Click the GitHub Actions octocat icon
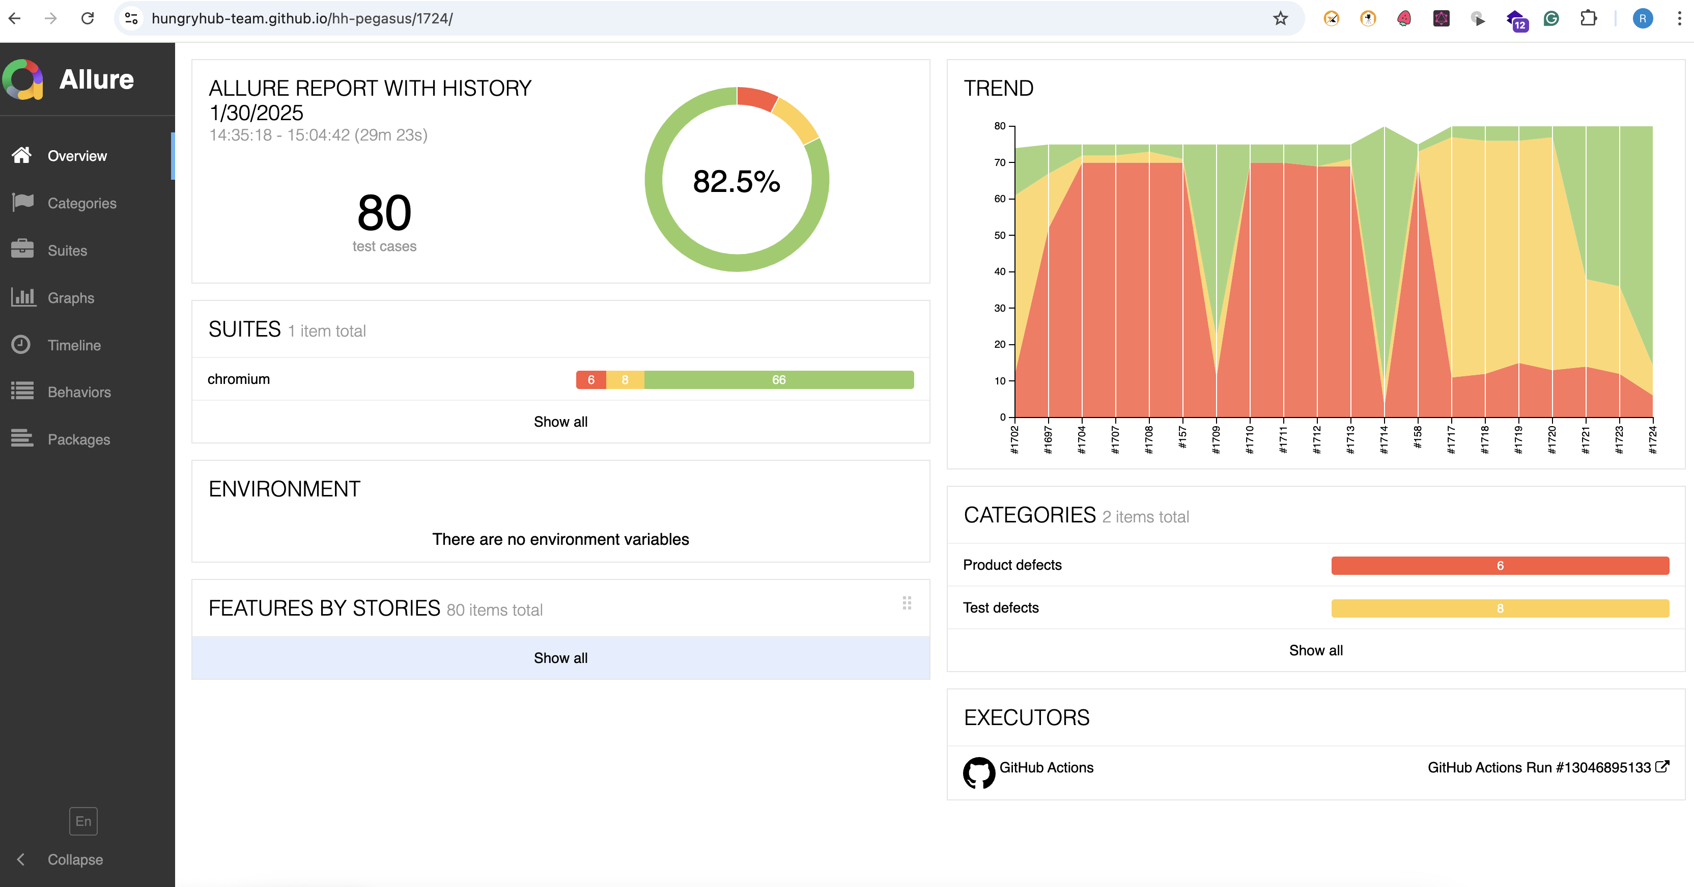Screen dimensions: 1694x887 click(978, 772)
